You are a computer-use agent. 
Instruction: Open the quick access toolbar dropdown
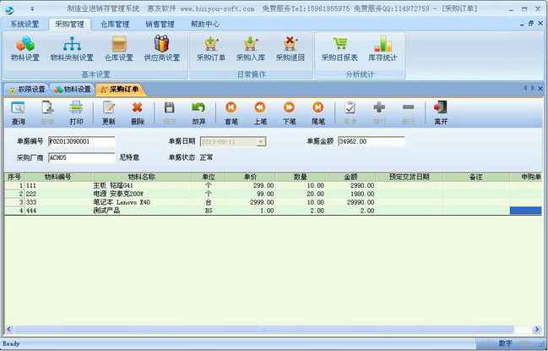tap(32, 8)
